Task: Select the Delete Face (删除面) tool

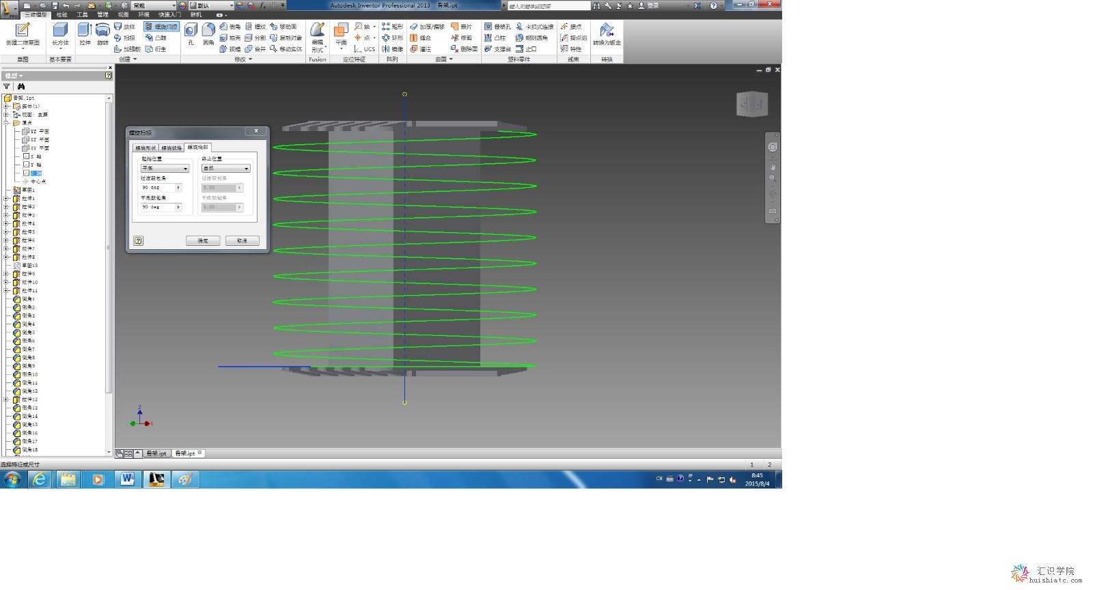Action: point(464,48)
